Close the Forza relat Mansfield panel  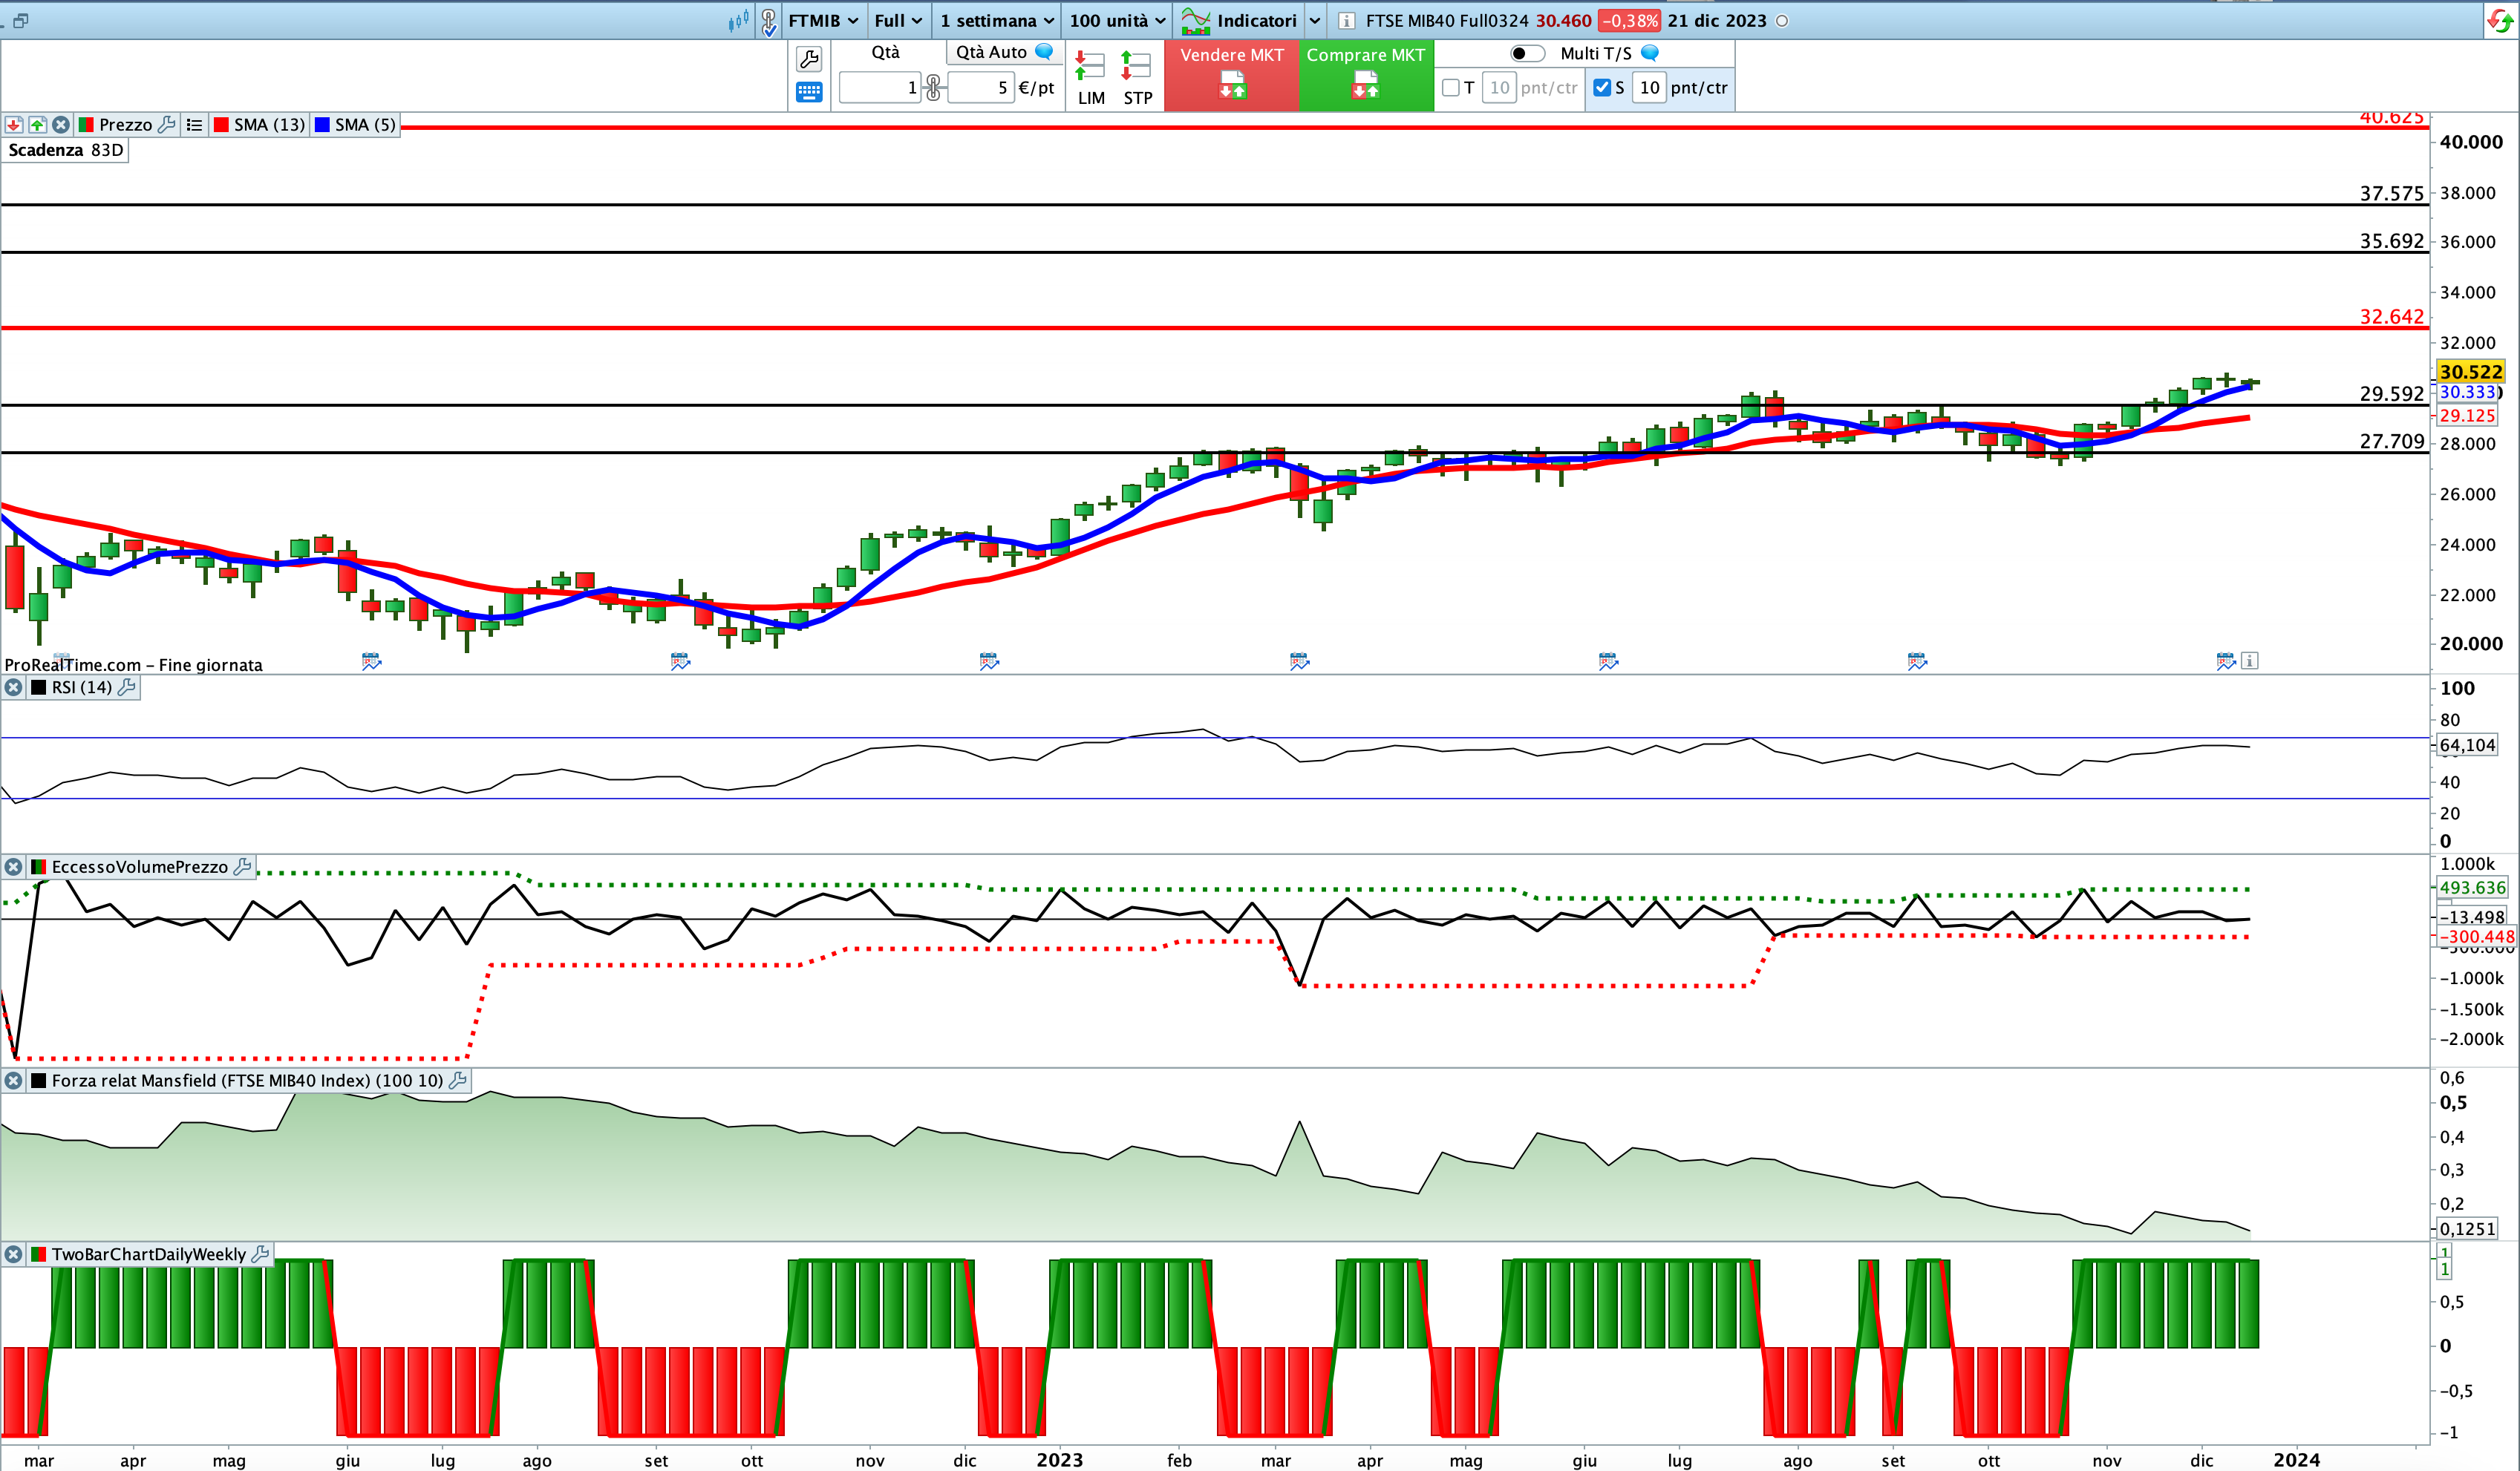point(13,1081)
